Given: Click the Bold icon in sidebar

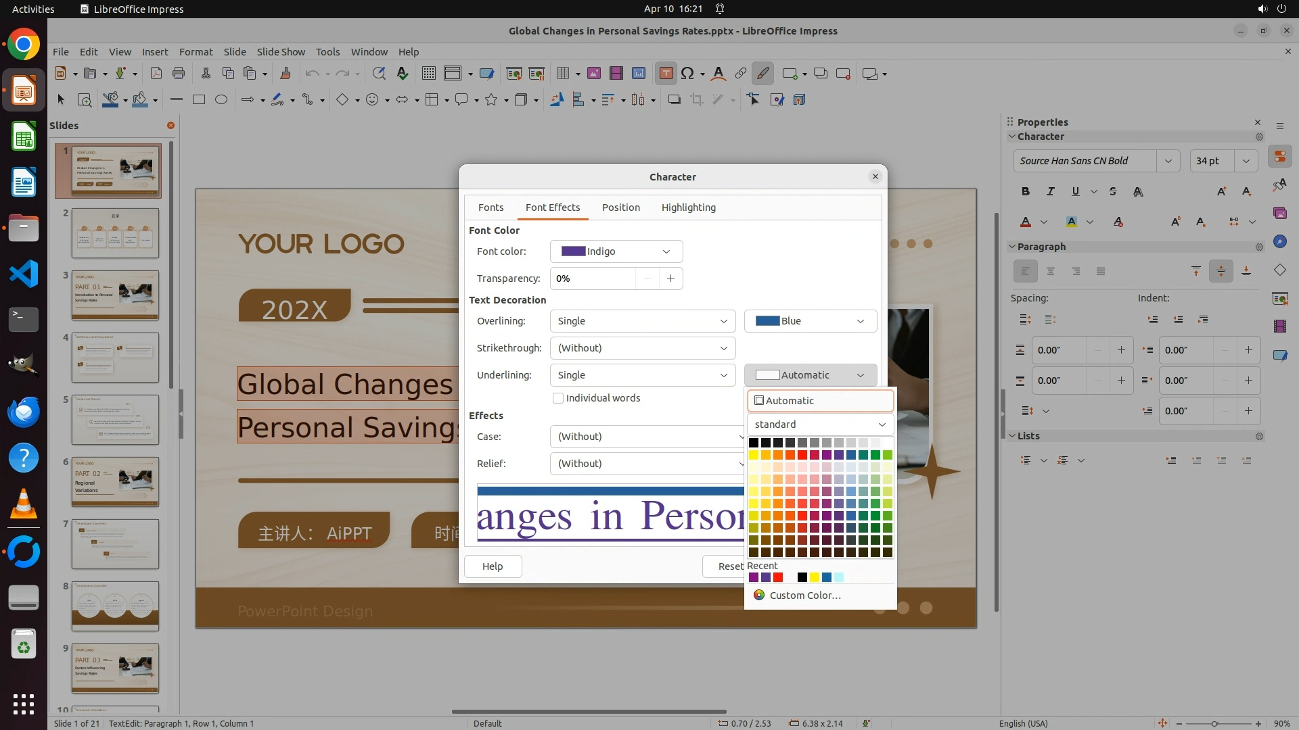Looking at the screenshot, I should click(1026, 192).
